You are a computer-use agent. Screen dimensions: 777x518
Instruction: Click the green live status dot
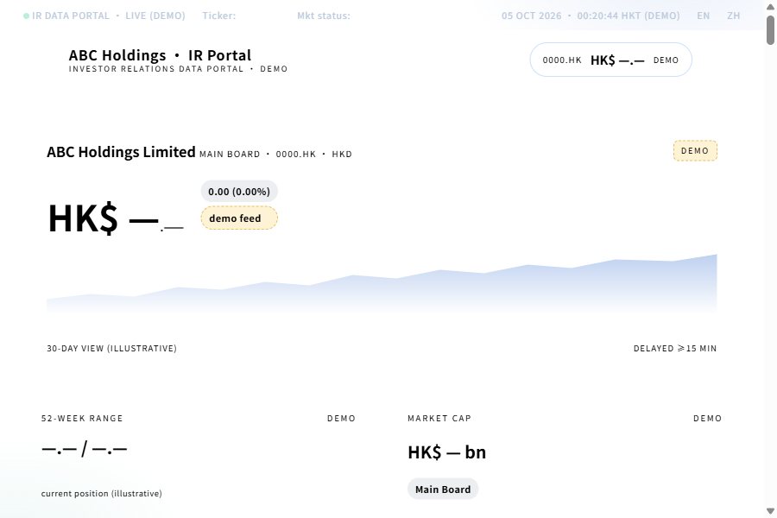26,16
